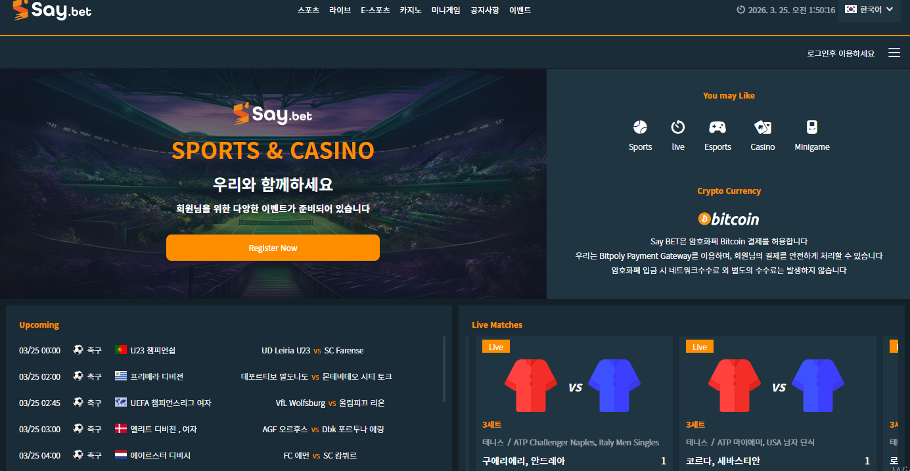Click the Bitcoin logo
910x471 pixels.
729,219
